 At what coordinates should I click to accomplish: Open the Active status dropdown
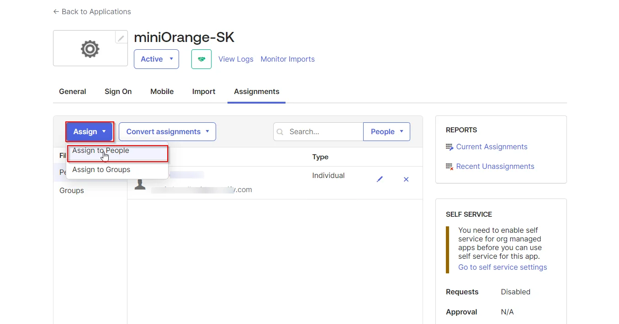coord(156,59)
